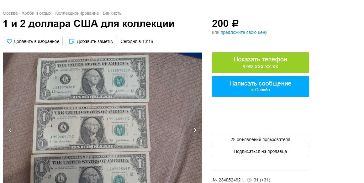
Task: View 28 объявлений пользователя
Action: (261, 139)
